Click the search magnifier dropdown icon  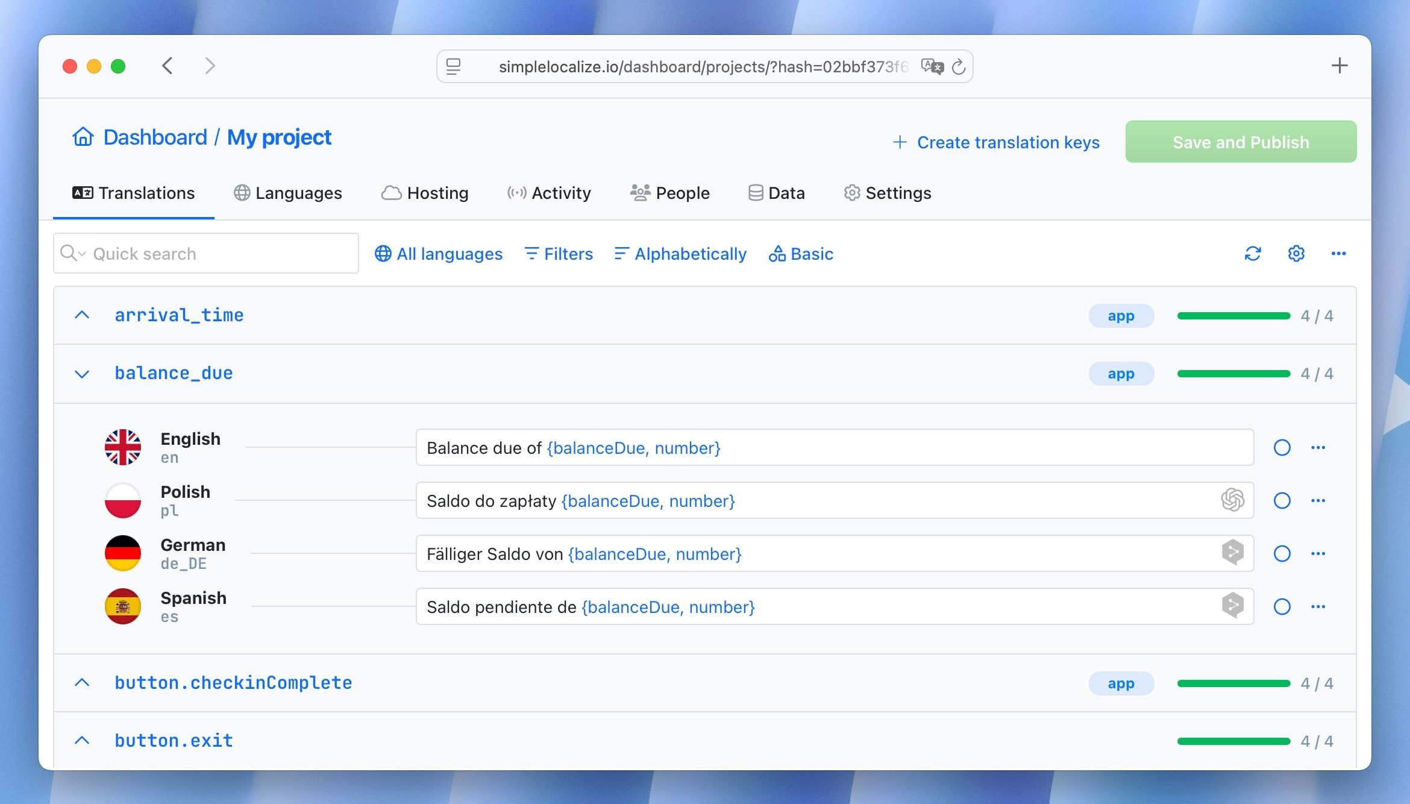73,253
